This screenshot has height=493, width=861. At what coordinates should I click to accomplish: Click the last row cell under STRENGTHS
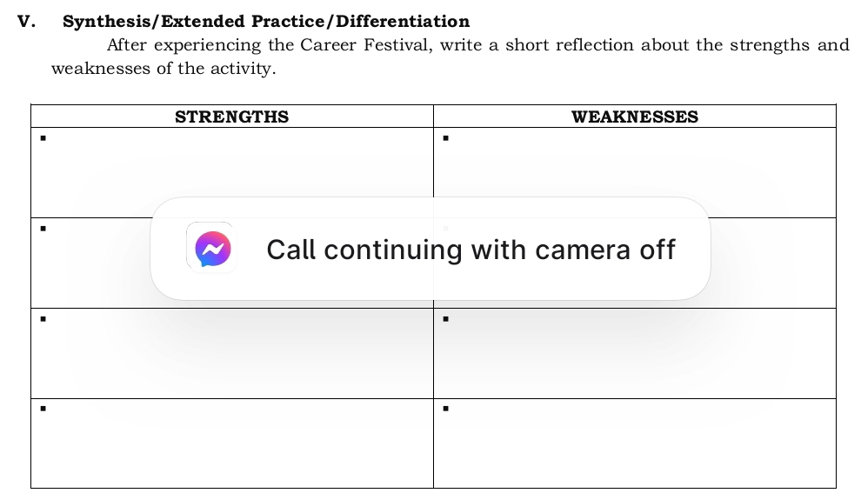pyautogui.click(x=231, y=443)
